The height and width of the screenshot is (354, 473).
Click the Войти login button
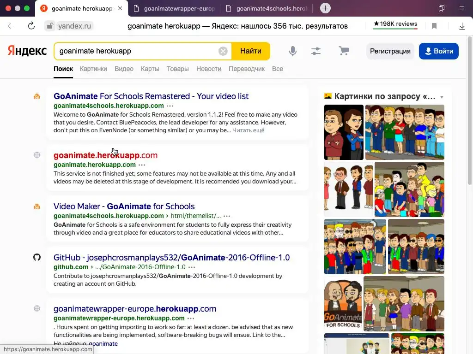[x=439, y=51]
